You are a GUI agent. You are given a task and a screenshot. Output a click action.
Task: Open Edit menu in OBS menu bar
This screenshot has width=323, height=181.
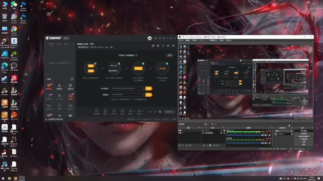188,40
